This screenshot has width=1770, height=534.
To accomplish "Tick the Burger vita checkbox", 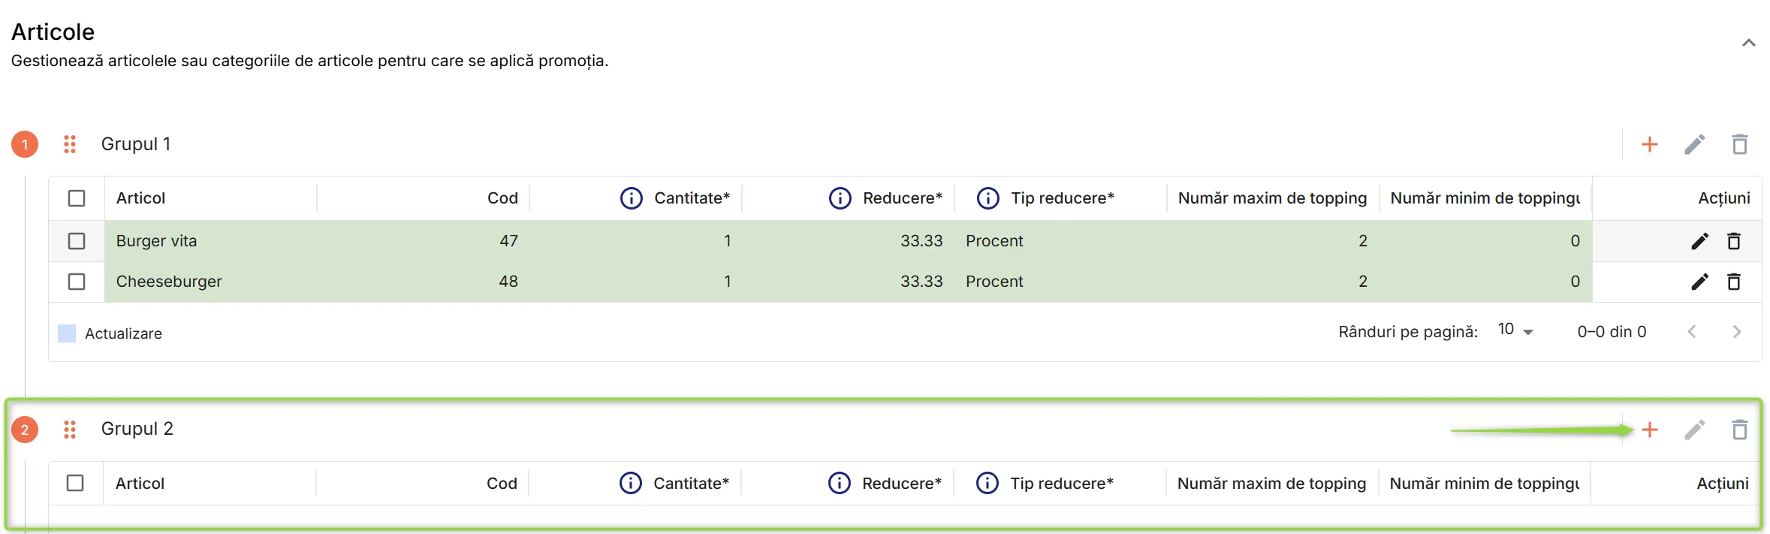I will [77, 241].
